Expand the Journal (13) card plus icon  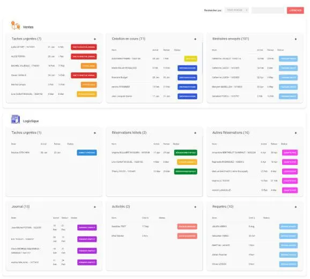95,207
